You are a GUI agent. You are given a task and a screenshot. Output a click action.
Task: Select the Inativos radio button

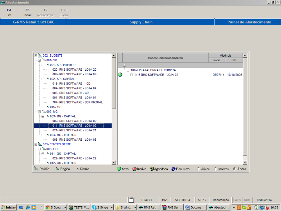215,169
